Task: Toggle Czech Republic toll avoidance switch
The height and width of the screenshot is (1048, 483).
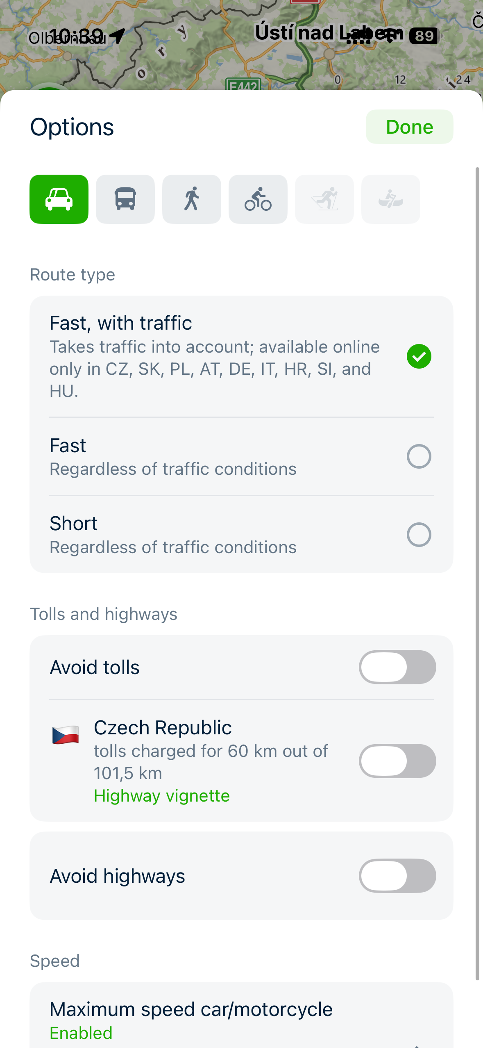Action: click(397, 761)
